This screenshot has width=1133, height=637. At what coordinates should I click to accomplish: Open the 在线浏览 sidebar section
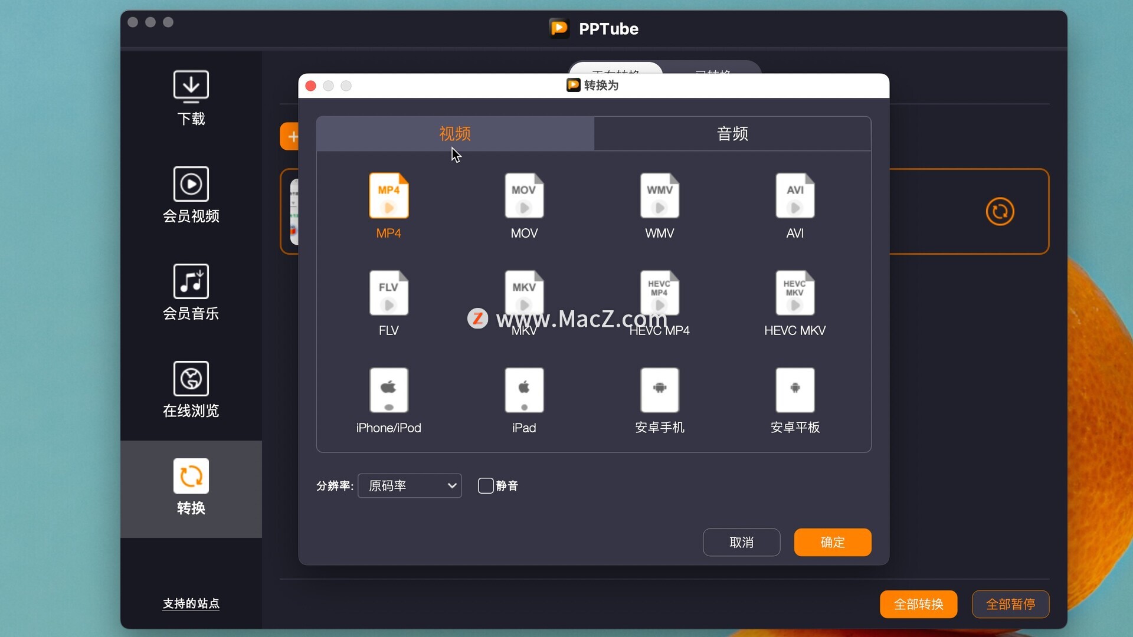tap(191, 390)
